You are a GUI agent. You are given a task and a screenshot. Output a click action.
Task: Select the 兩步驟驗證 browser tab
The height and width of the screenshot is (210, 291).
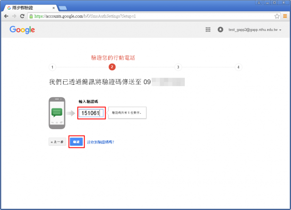click(29, 8)
